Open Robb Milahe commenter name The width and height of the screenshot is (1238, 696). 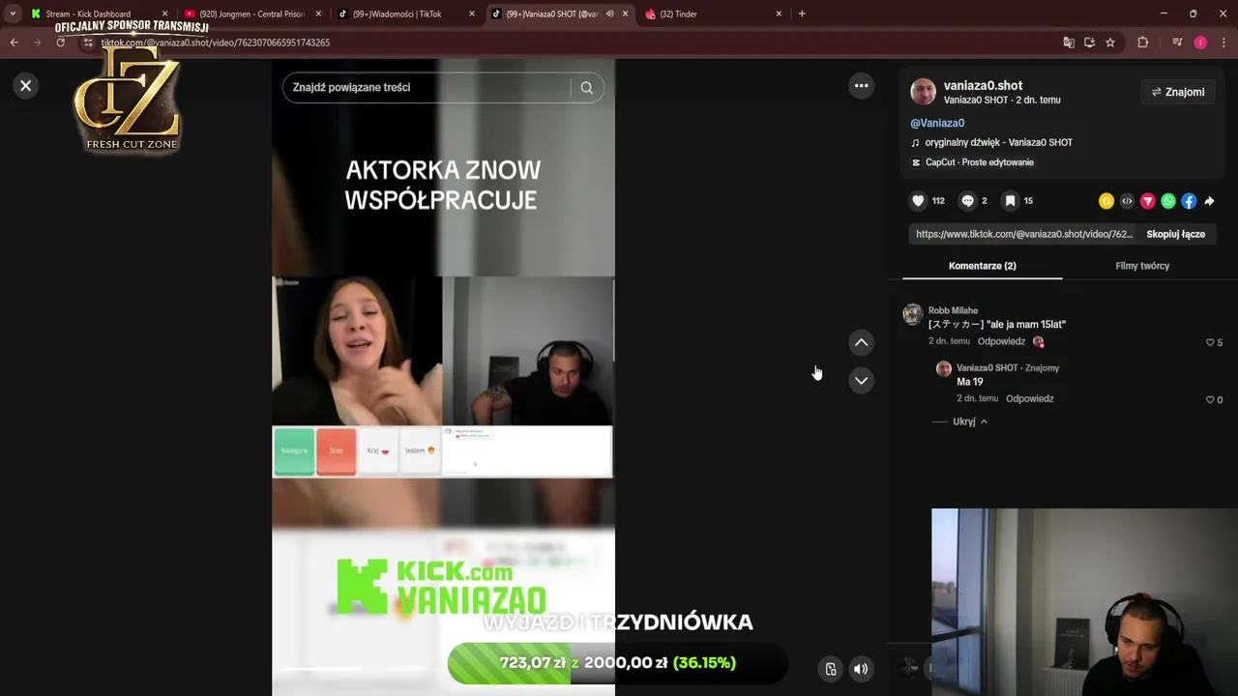(953, 310)
